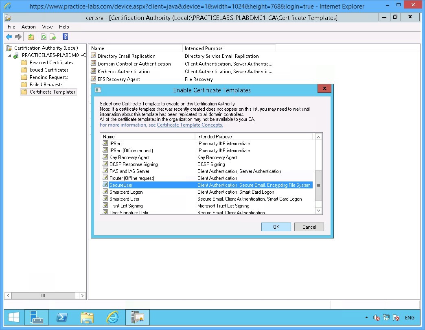Click the SecureUser certificate template icon
Image resolution: width=425 pixels, height=330 pixels.
pos(105,185)
